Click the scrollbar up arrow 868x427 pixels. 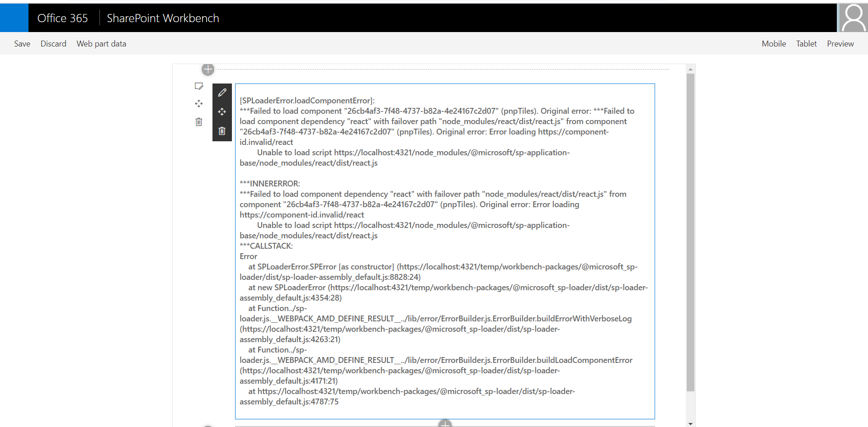click(x=690, y=69)
